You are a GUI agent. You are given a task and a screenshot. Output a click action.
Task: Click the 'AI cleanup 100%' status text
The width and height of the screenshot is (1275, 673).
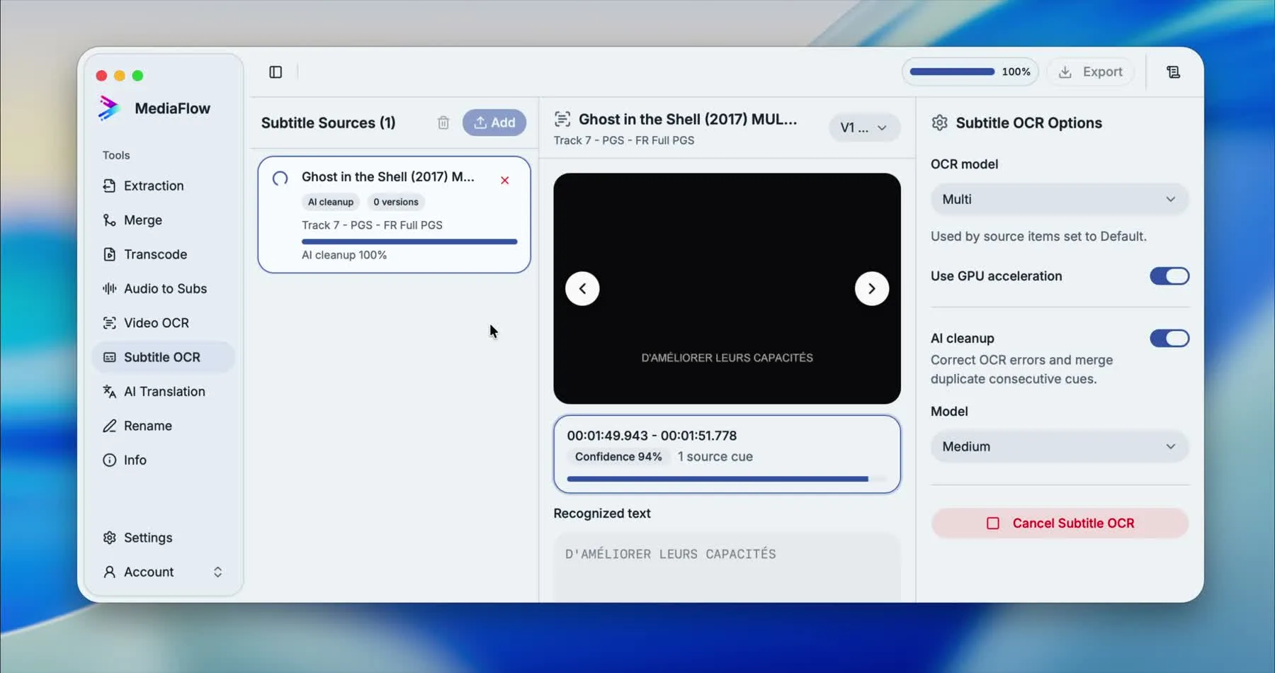tap(344, 255)
